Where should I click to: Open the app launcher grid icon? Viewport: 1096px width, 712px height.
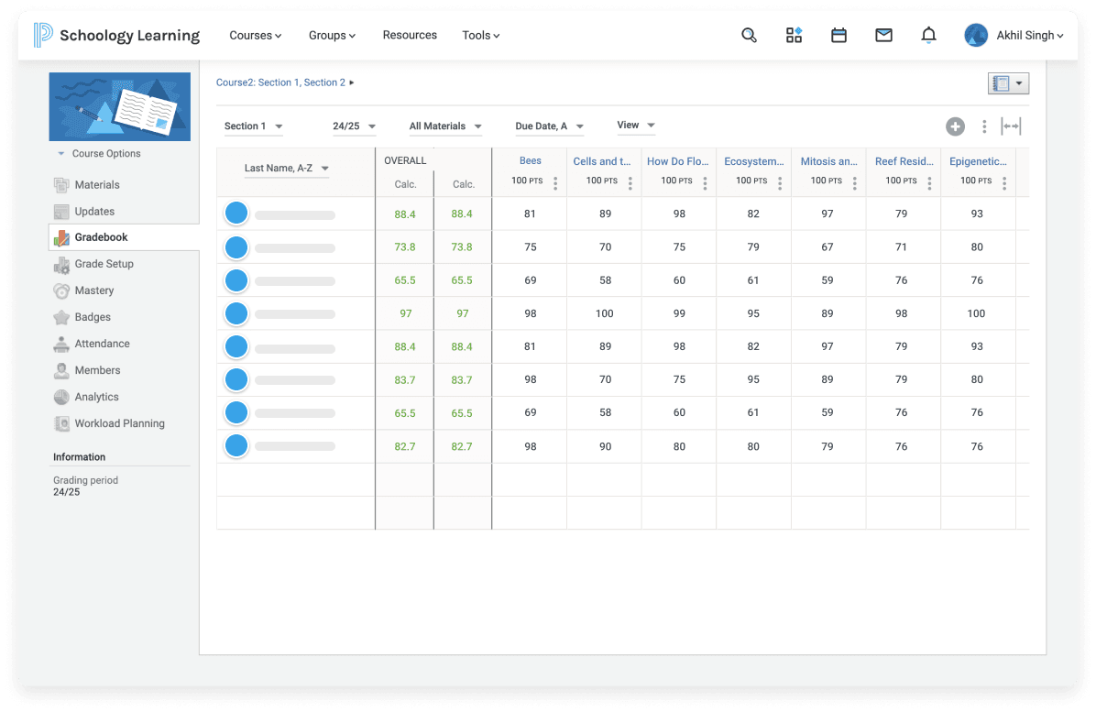[794, 34]
